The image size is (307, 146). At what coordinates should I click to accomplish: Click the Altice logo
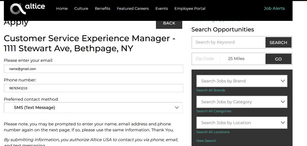tap(28, 8)
